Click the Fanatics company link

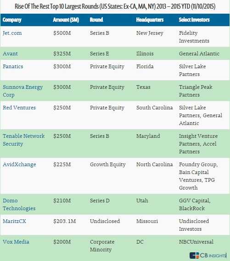coord(13,66)
